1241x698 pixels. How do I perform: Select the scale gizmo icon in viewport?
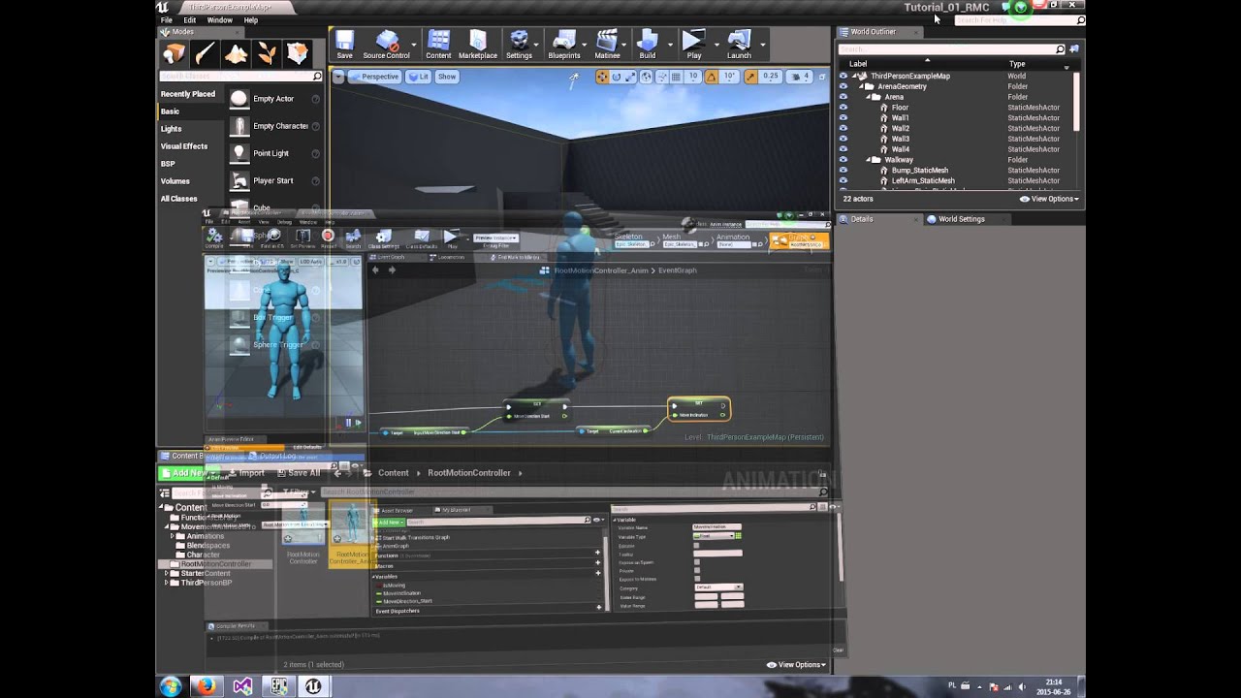[631, 77]
